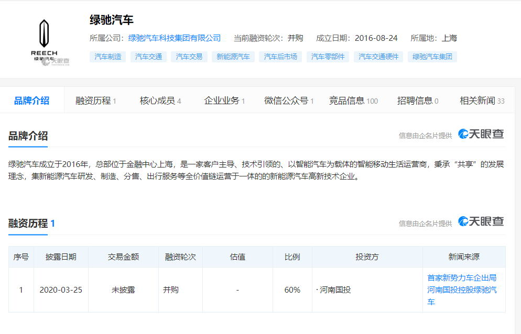Image resolution: width=521 pixels, height=334 pixels.
Task: Select the 汽车交易 tag
Action: (x=189, y=57)
